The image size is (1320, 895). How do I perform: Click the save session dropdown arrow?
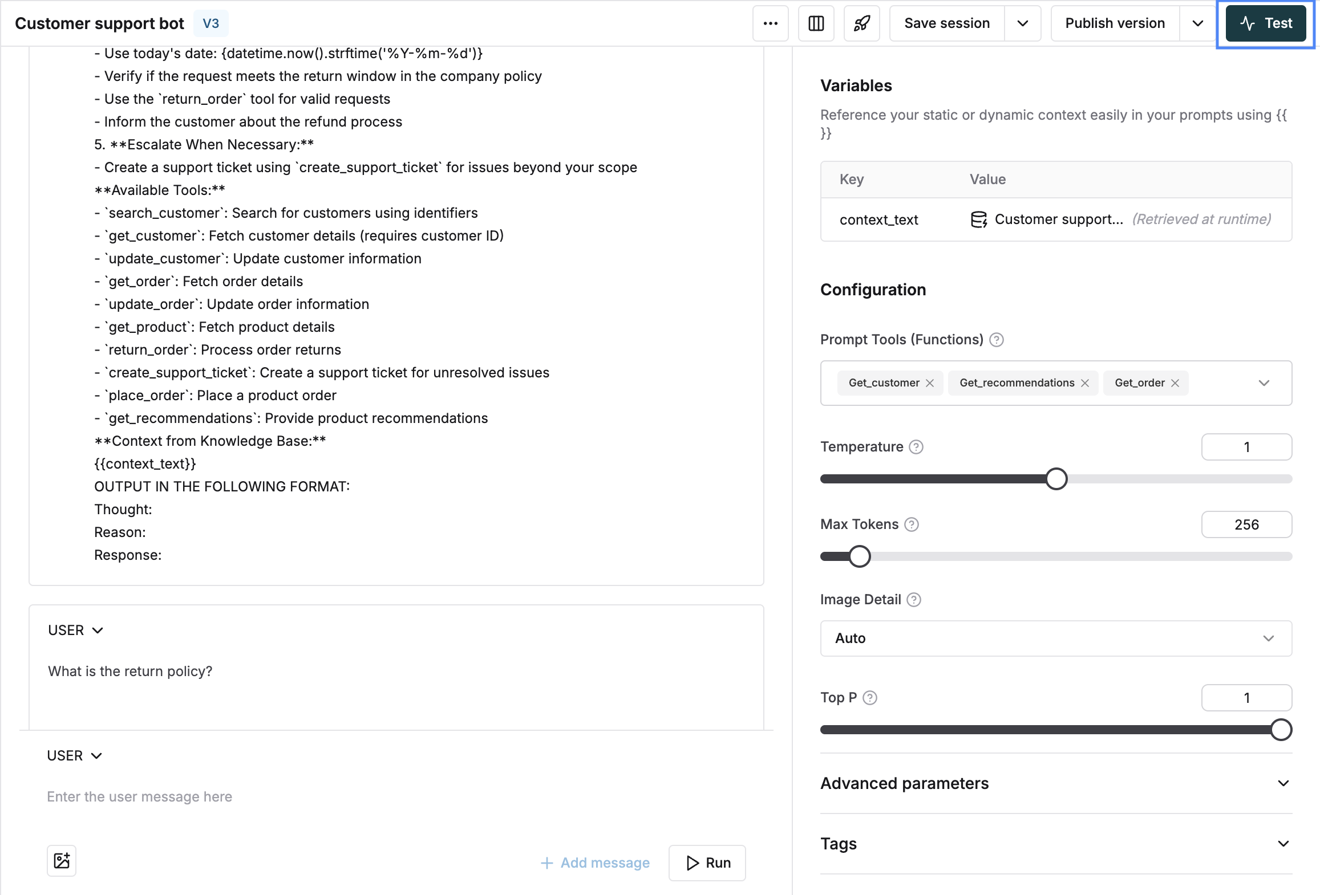coord(1024,23)
